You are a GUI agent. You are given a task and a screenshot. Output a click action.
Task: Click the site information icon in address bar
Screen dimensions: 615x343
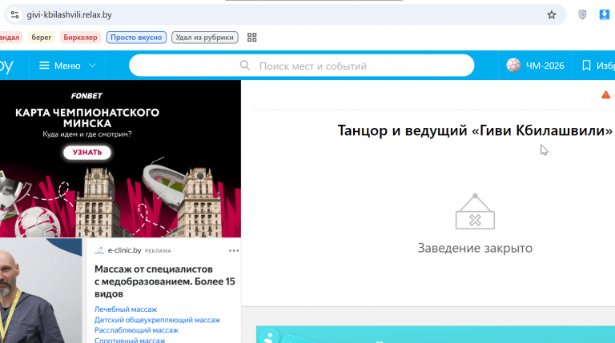(15, 15)
